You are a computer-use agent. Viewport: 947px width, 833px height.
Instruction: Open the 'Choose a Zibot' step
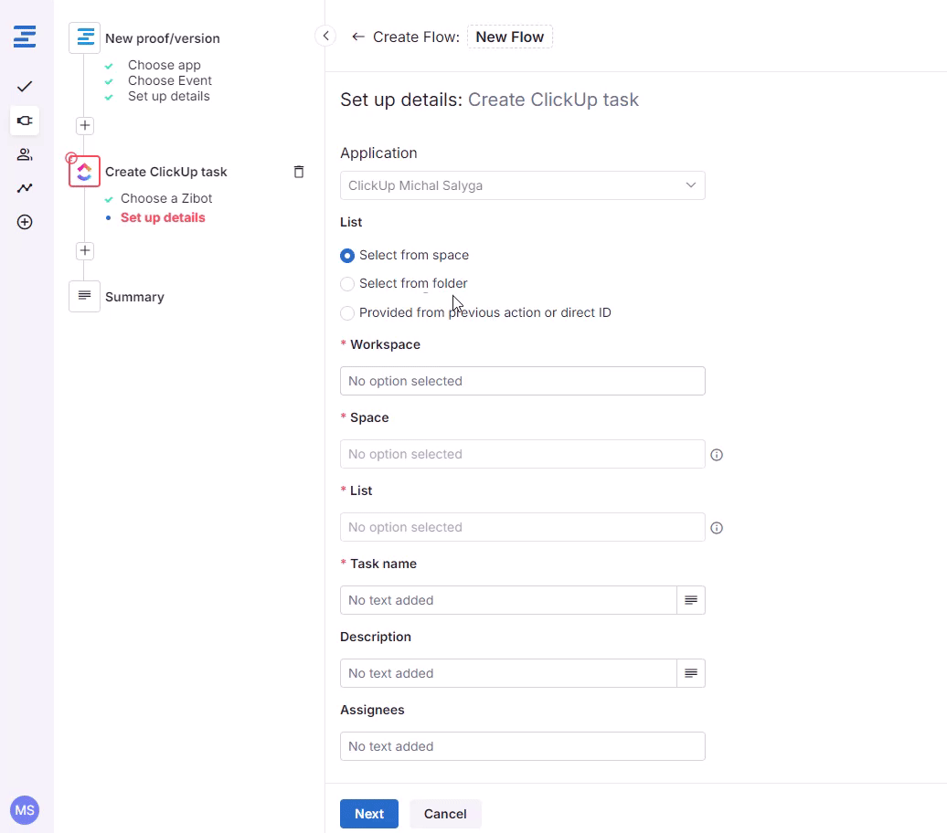pos(166,198)
